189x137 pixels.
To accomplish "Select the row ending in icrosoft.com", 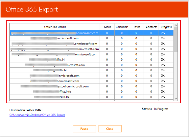I will point(92,65).
